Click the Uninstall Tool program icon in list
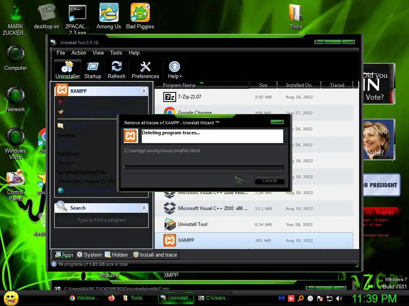 169,224
